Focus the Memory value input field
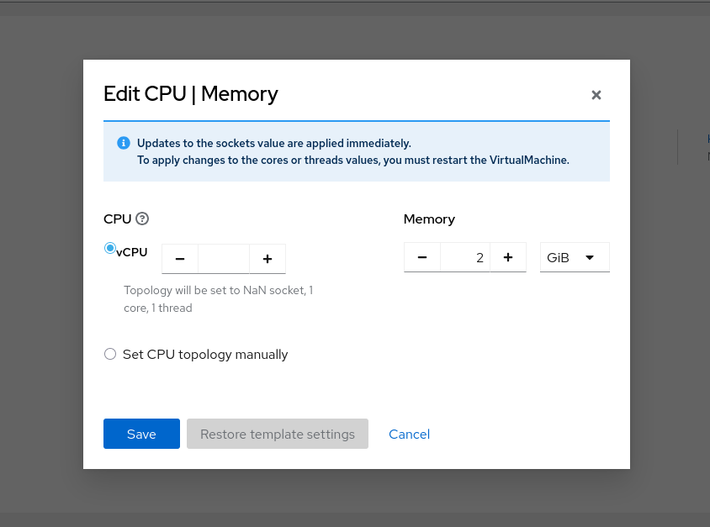This screenshot has height=527, width=710. (465, 257)
